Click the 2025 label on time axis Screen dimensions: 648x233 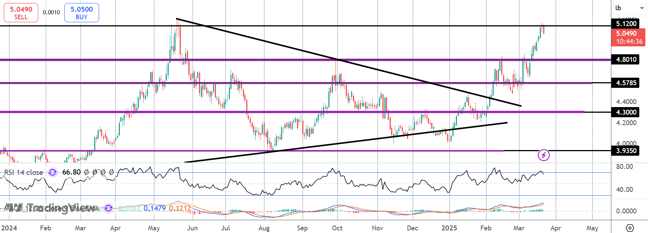[449, 228]
